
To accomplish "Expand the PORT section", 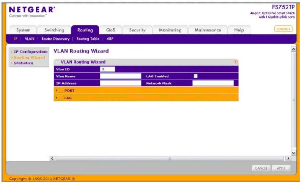I will [56, 90].
